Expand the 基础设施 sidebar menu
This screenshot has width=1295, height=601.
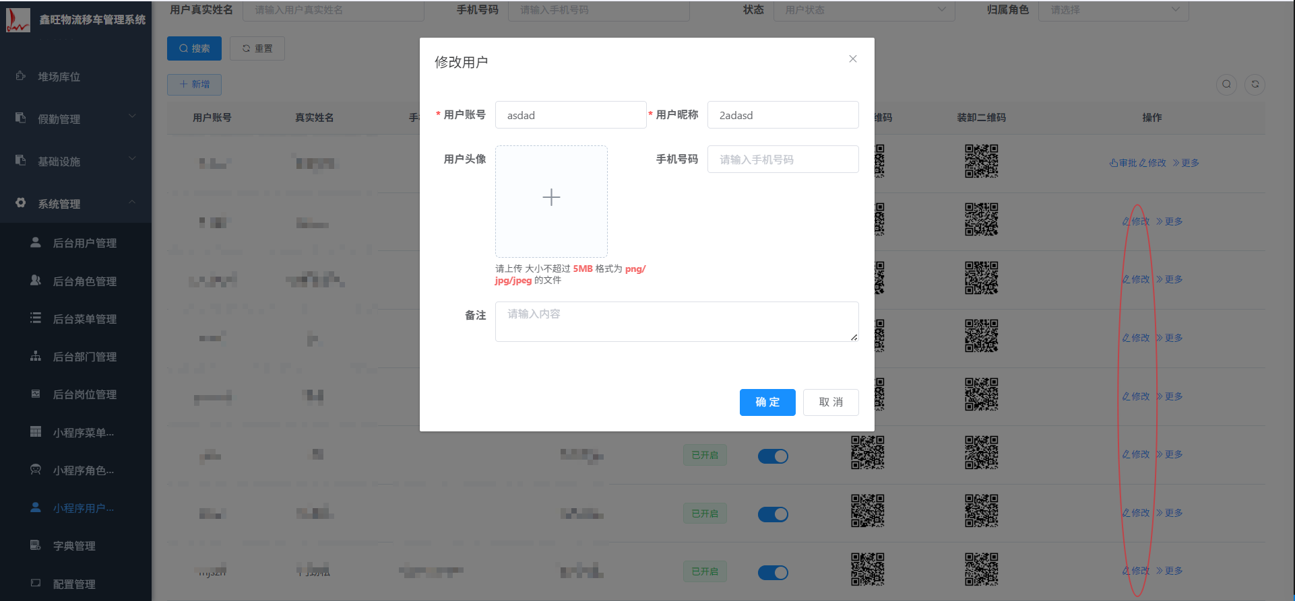click(75, 162)
